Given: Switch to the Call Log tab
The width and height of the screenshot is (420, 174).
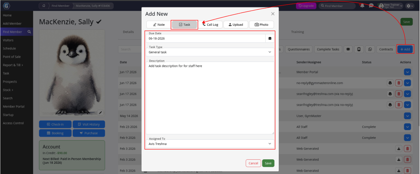Looking at the screenshot, I should 210,25.
